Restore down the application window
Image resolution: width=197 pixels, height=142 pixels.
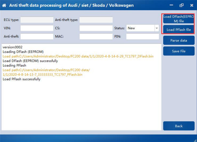pyautogui.click(x=181, y=5)
